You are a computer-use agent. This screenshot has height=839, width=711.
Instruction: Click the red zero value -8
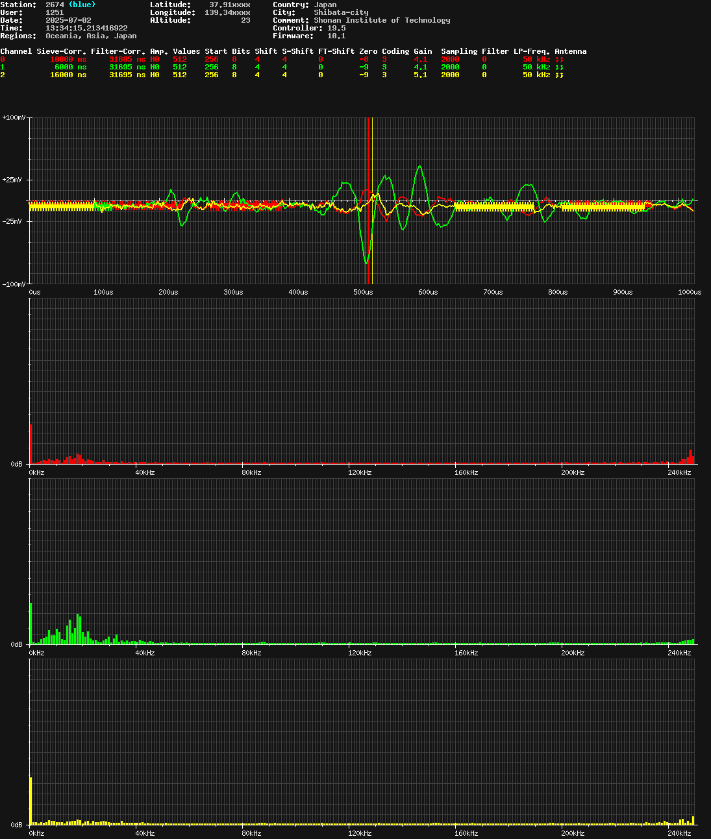click(364, 59)
